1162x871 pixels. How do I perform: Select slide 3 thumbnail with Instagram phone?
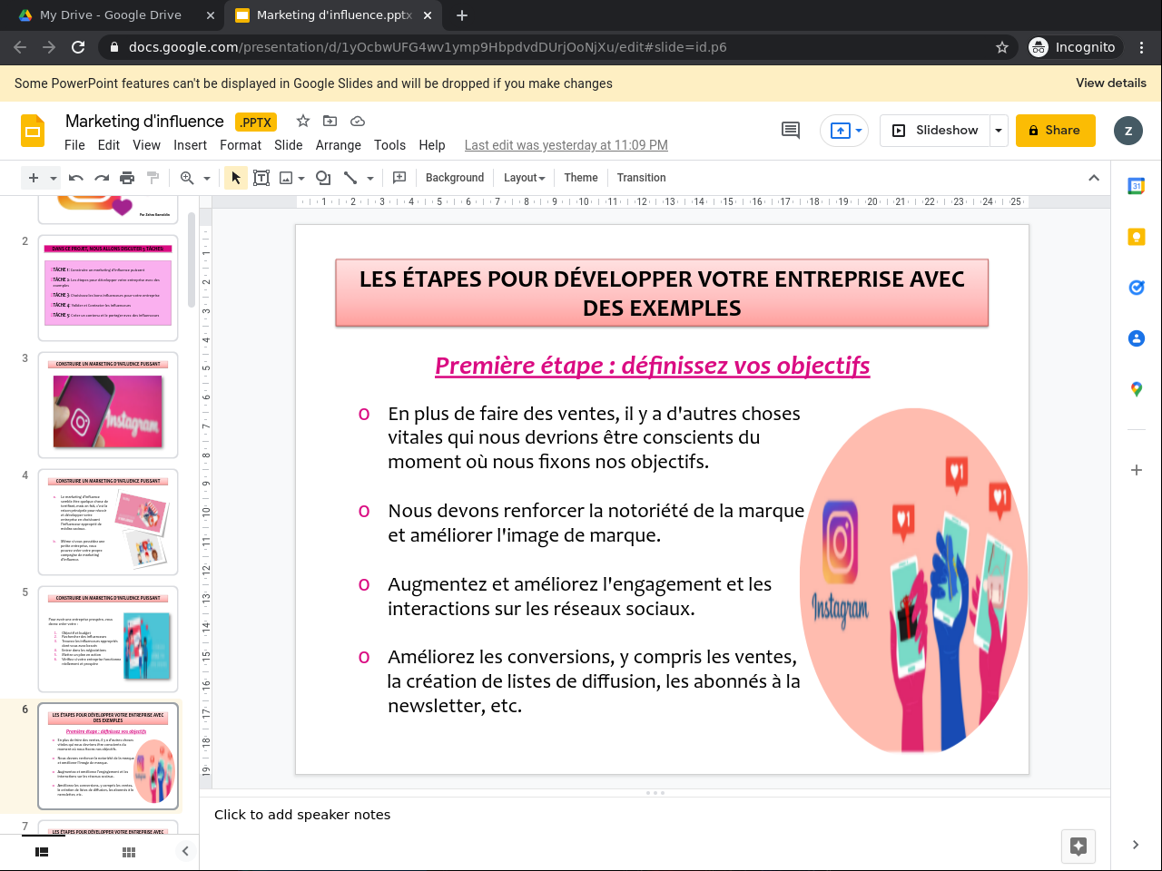[x=108, y=406]
